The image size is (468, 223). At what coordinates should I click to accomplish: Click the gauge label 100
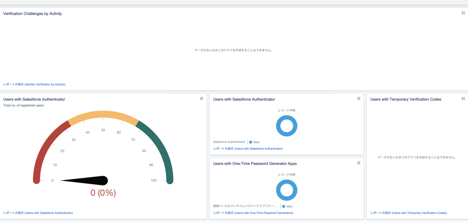[x=154, y=180]
